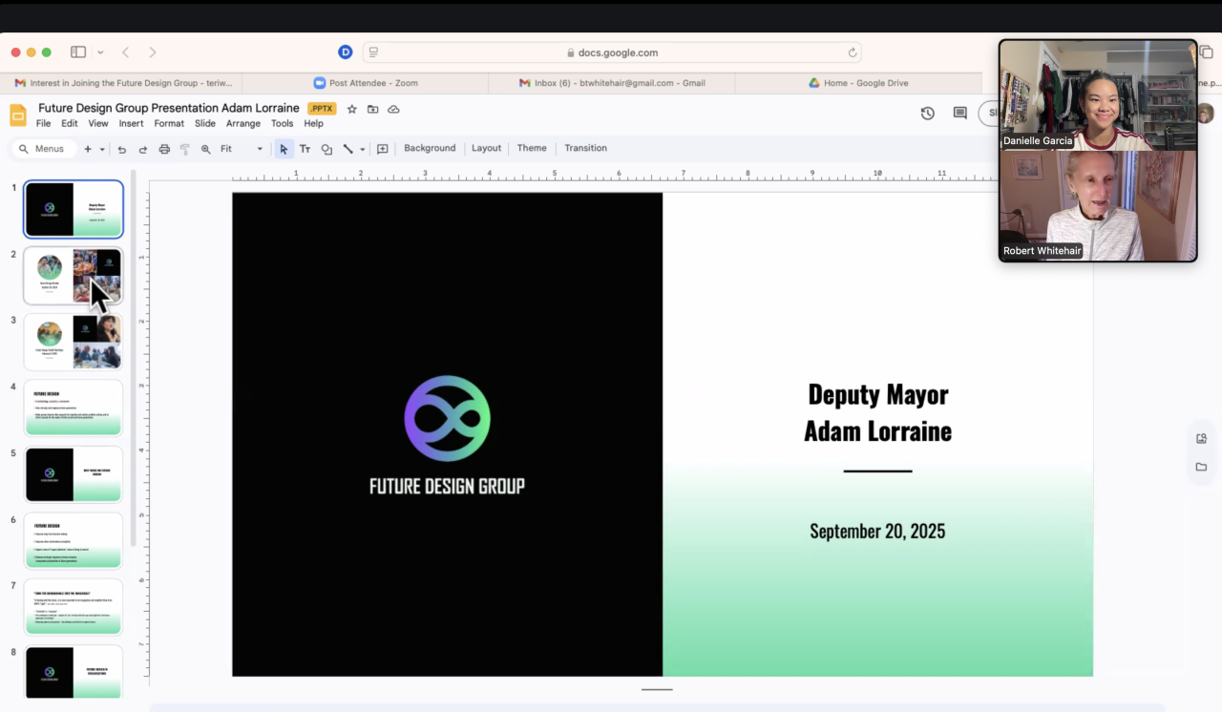Open the comments history icon
The width and height of the screenshot is (1222, 712).
click(960, 114)
